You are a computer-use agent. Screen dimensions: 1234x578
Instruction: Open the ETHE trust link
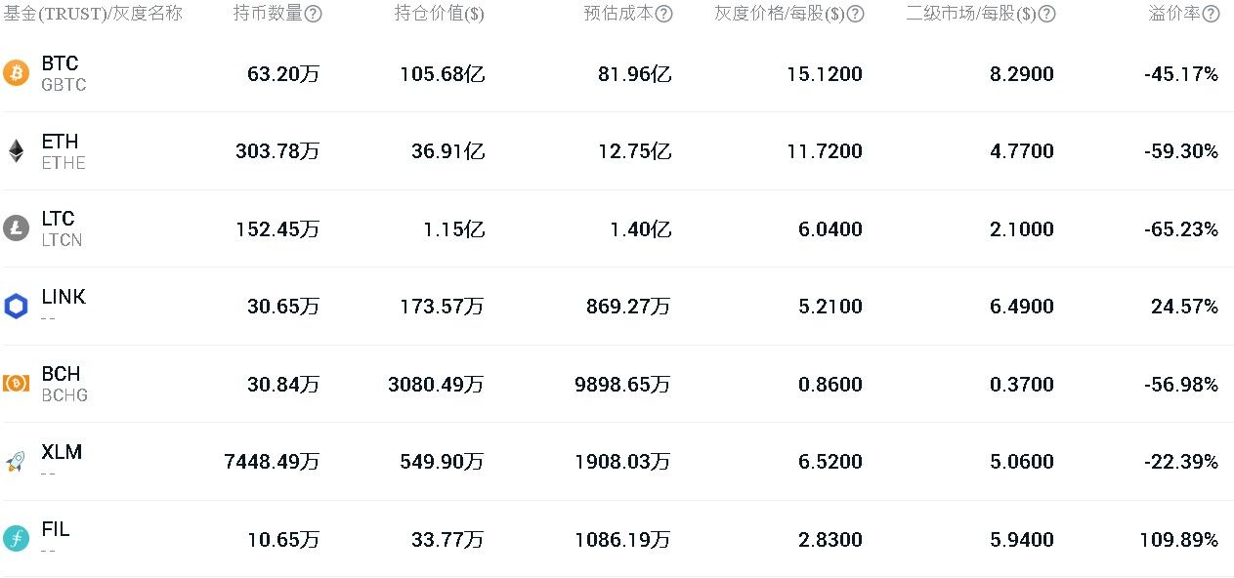pyautogui.click(x=64, y=163)
